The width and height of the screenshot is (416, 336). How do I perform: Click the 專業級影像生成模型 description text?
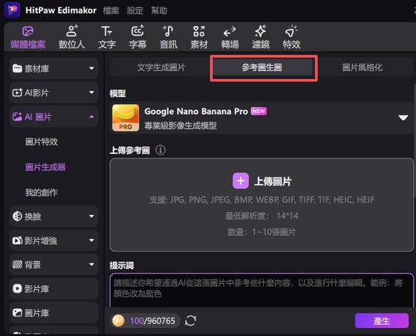(x=181, y=125)
